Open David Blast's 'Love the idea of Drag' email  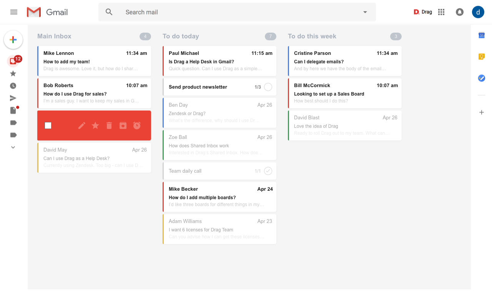[x=345, y=125]
